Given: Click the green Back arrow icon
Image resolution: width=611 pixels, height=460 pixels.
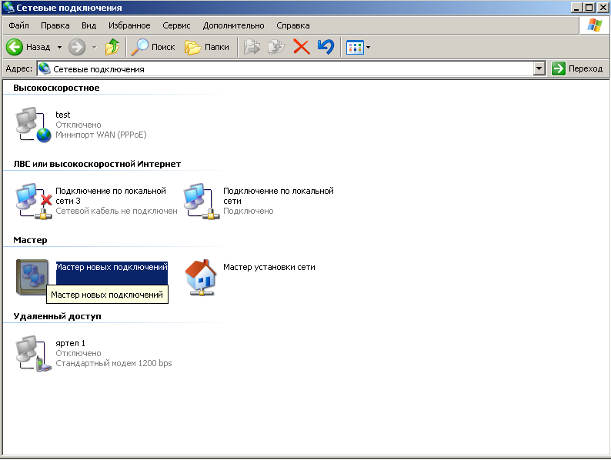Looking at the screenshot, I should [x=15, y=47].
